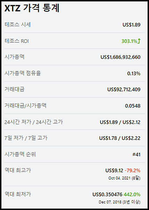Click the green 442.0% percentage

coord(132,195)
